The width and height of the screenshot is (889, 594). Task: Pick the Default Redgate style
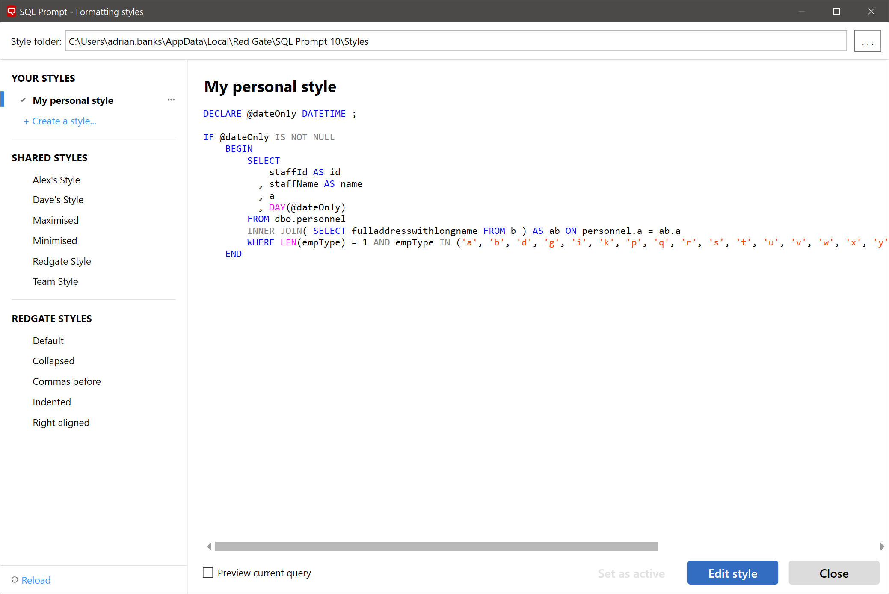(x=48, y=341)
